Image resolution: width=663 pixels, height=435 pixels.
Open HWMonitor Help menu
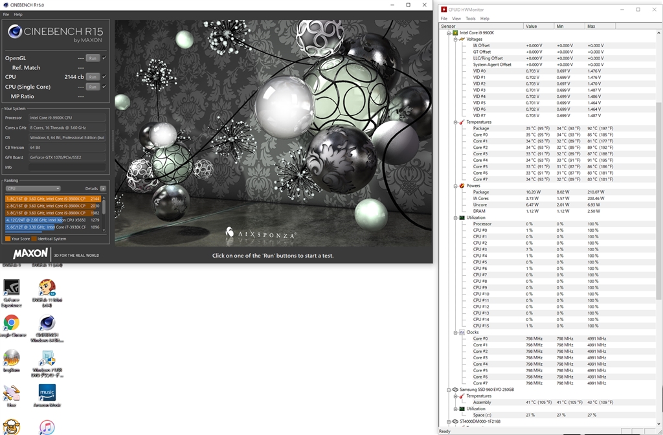pyautogui.click(x=484, y=19)
